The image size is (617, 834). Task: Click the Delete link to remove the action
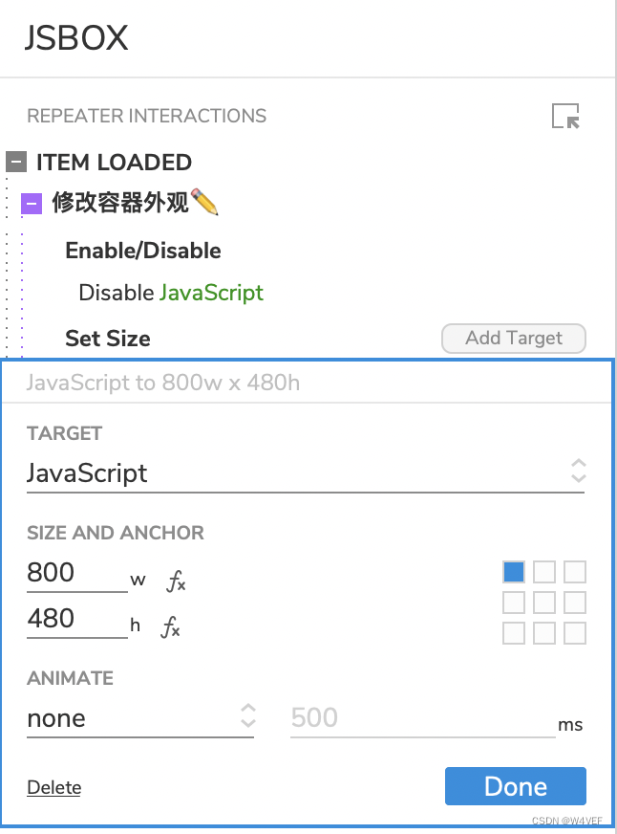[54, 787]
